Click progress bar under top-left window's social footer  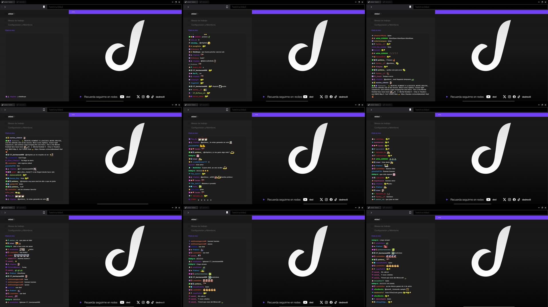123,101
